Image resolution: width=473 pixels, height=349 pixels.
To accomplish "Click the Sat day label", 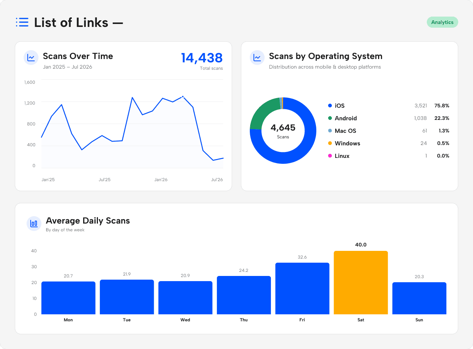I will 361,320.
